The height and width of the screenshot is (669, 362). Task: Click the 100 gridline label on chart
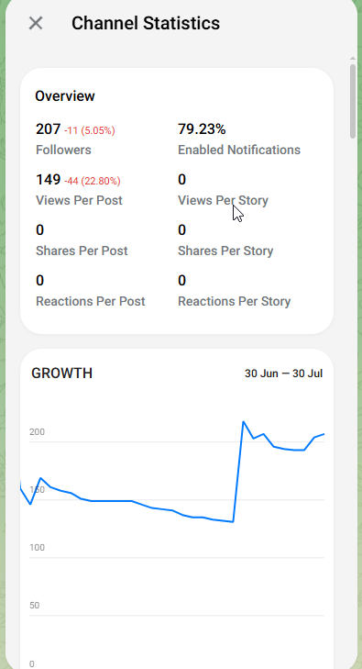click(37, 547)
